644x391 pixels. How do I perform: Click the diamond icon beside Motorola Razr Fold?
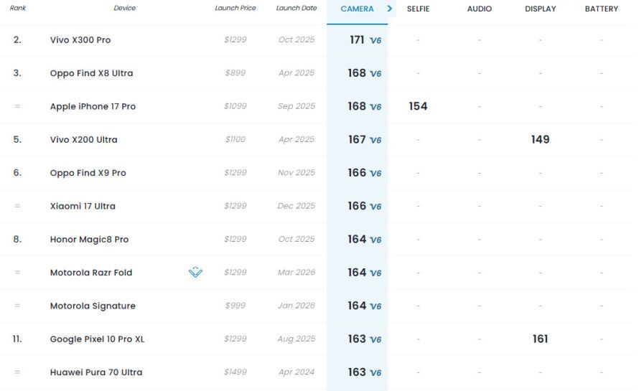coord(195,273)
